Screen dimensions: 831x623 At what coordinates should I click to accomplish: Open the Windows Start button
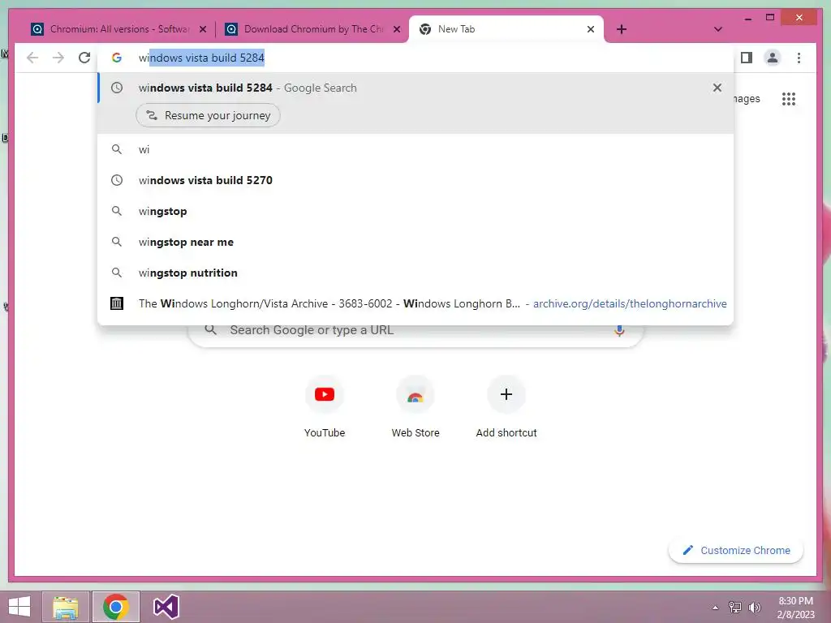[x=19, y=607]
